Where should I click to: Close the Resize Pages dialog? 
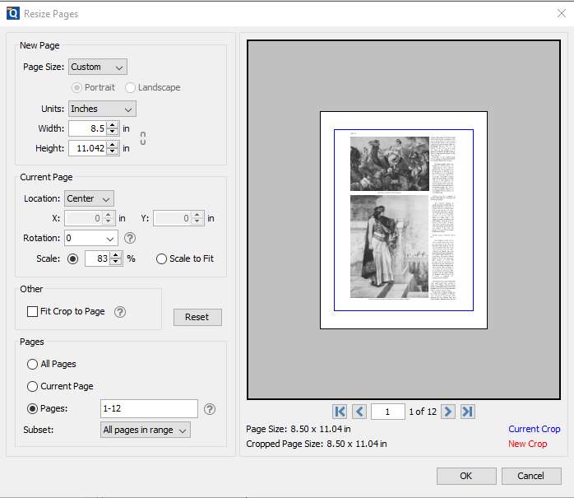[x=561, y=13]
